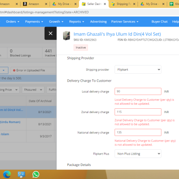Screen dimensions: 179x179
Task: Expand the FAssured filter dropdown
Action: [x=33, y=90]
